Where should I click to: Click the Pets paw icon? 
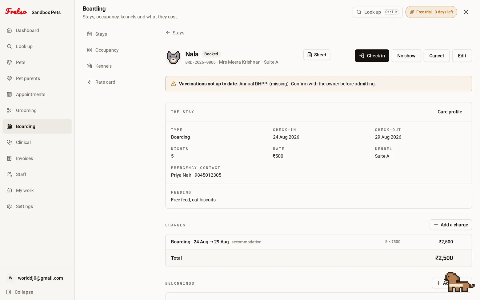tap(10, 62)
